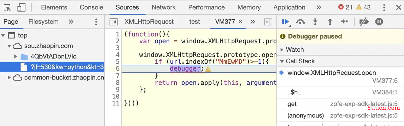This screenshot has width=404, height=126.
Task: Click the VM377:6 source location link
Action: (x=385, y=81)
